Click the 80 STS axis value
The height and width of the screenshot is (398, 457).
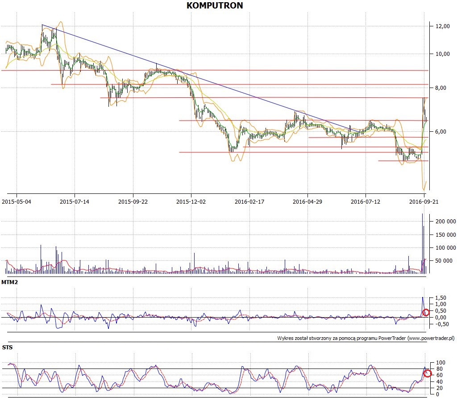(439, 369)
